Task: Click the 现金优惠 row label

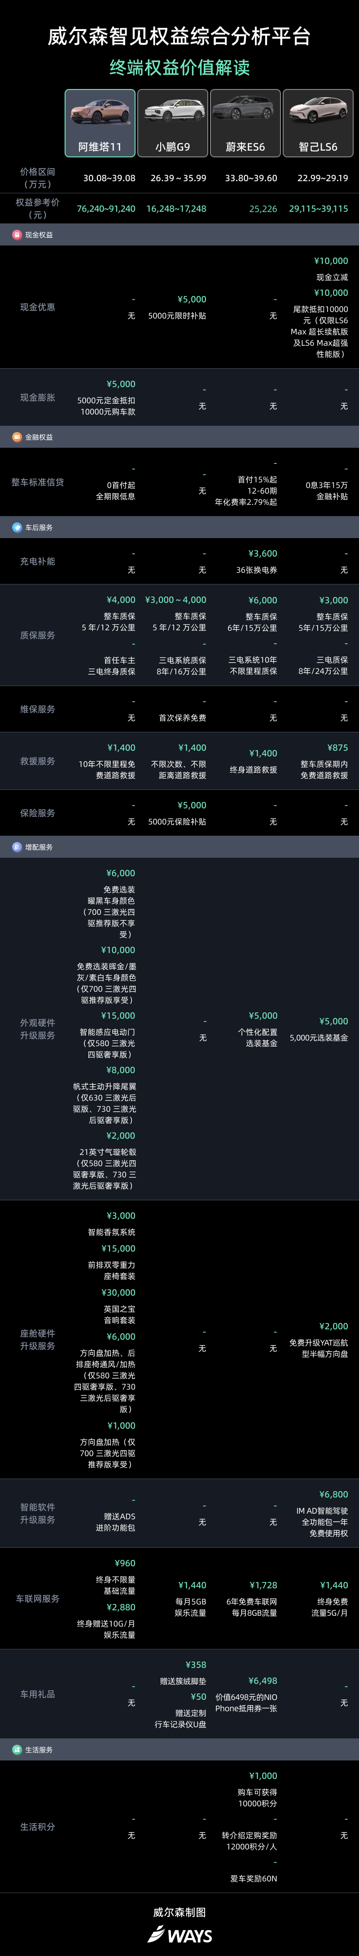Action: pyautogui.click(x=37, y=307)
